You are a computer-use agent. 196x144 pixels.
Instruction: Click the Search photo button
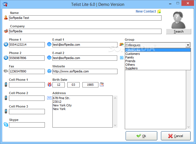pos(179,31)
